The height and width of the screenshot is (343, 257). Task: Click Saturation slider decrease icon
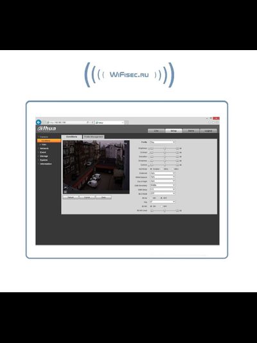point(152,157)
